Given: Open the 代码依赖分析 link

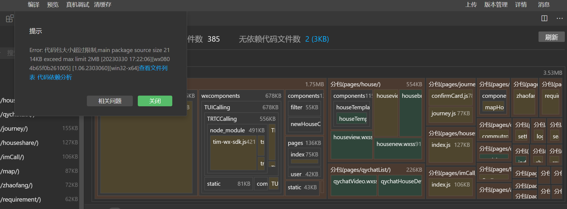Looking at the screenshot, I should point(55,77).
